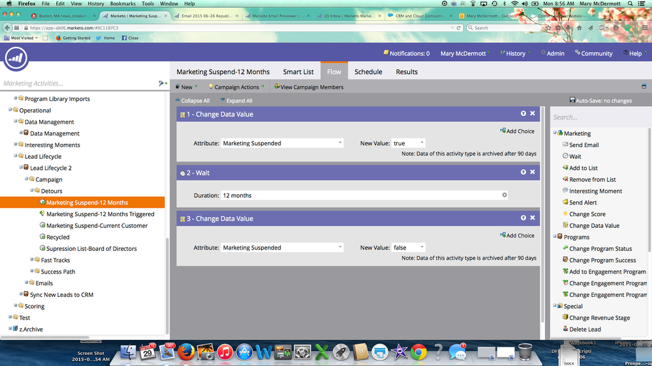Screen dimensions: 652x366
Task: Click the Change Revenue Stage icon
Action: click(565, 317)
